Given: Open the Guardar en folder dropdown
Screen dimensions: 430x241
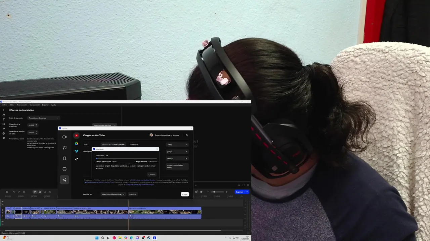Looking at the screenshot, I should 113,194.
